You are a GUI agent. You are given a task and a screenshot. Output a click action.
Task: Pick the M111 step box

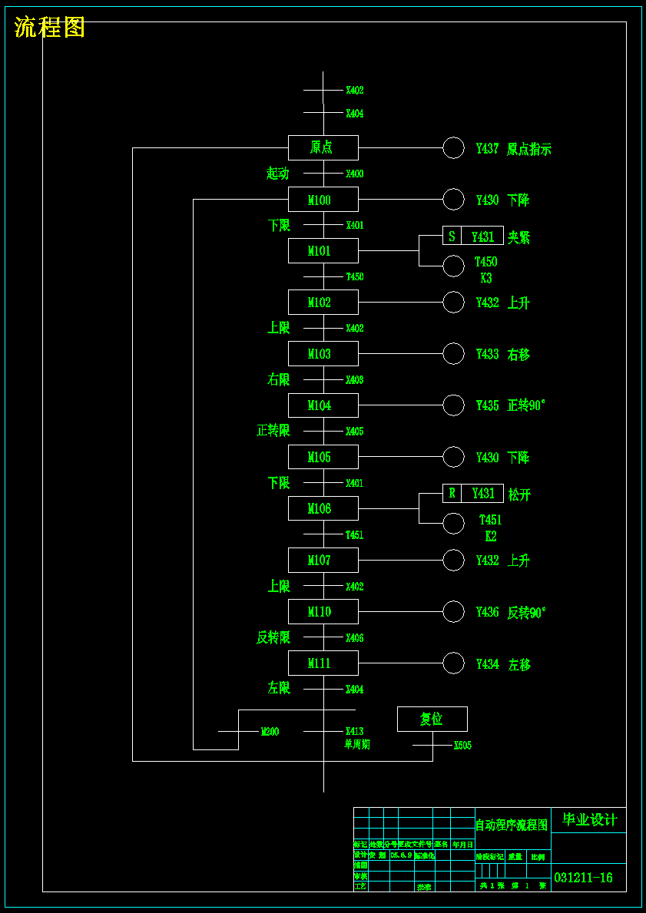(x=323, y=663)
